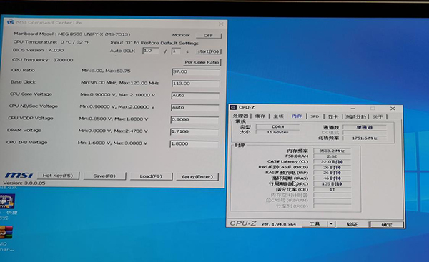Expand the 工具 dropdown arrow
Viewport: 429px width, 262px height.
[x=331, y=224]
